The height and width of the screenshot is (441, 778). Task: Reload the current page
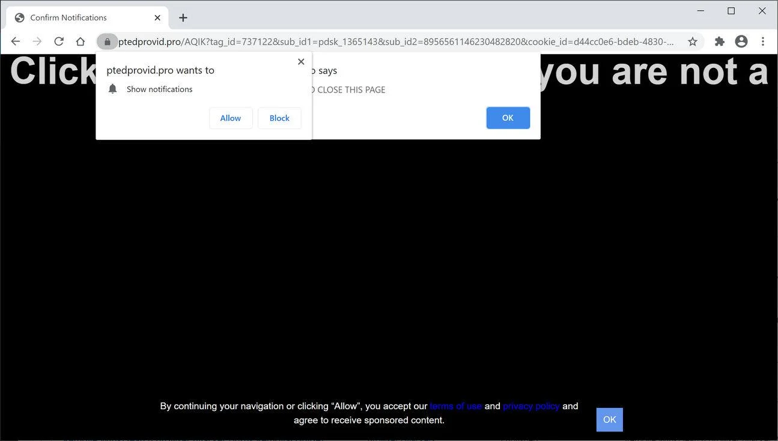(x=59, y=41)
